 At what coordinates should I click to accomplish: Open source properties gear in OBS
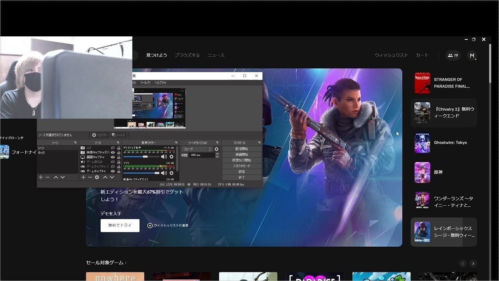point(100,135)
